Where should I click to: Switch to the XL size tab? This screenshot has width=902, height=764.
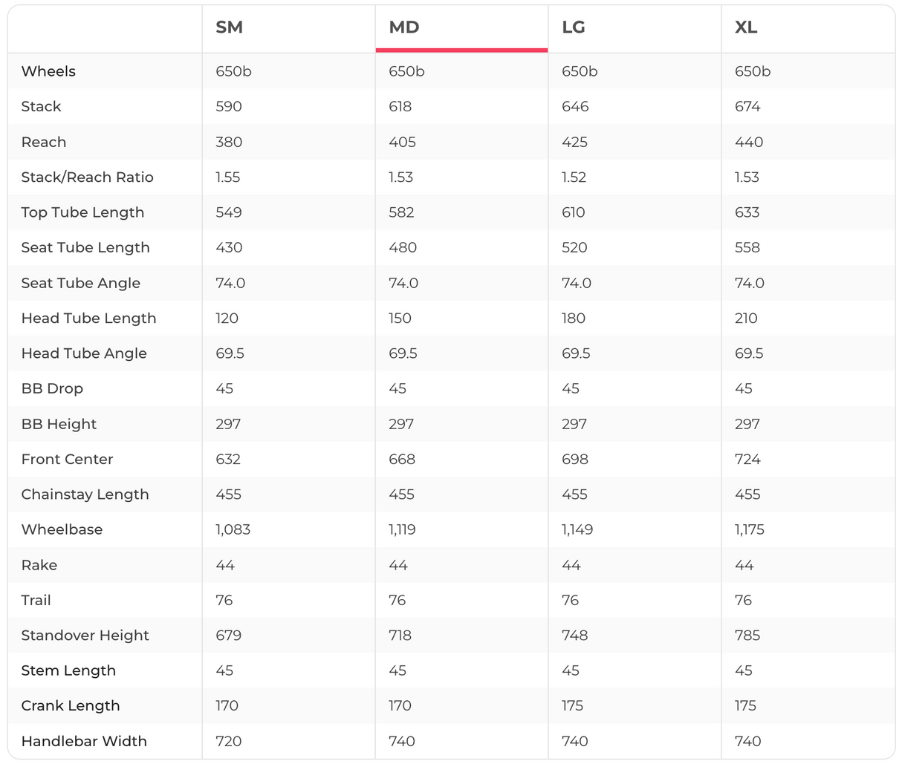pos(746,27)
